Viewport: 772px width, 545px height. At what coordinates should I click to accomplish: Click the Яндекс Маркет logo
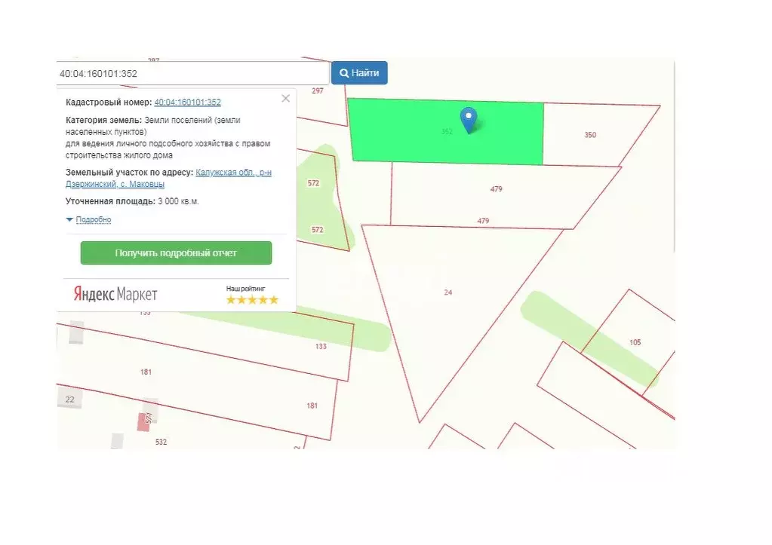point(115,293)
